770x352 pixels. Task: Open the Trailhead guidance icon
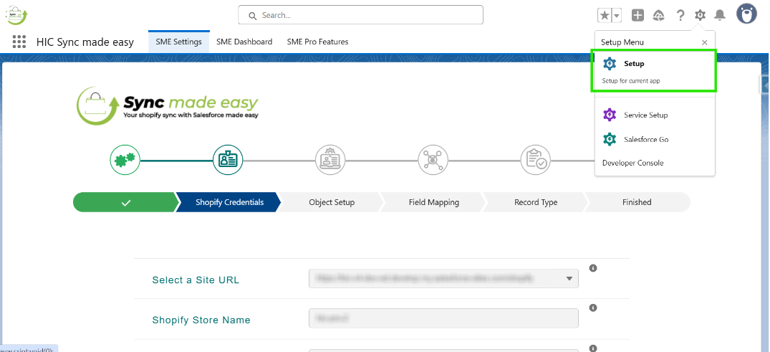point(659,16)
